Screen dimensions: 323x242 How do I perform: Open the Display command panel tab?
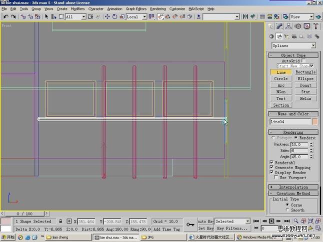(307, 26)
